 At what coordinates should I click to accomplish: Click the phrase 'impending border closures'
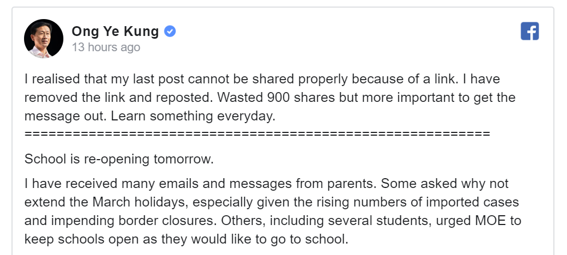coord(117,221)
